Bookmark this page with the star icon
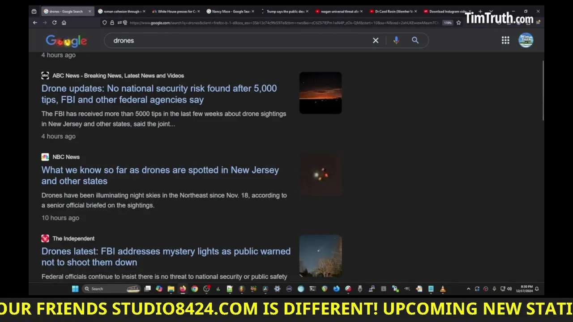This screenshot has height=322, width=573. (x=458, y=22)
